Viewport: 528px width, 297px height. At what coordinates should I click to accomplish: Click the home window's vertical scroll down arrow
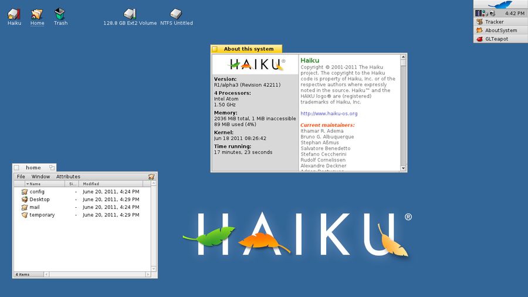(x=154, y=269)
